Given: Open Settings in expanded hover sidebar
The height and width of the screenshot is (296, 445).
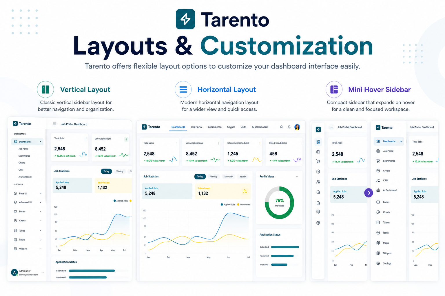Looking at the screenshot, I should [384, 264].
